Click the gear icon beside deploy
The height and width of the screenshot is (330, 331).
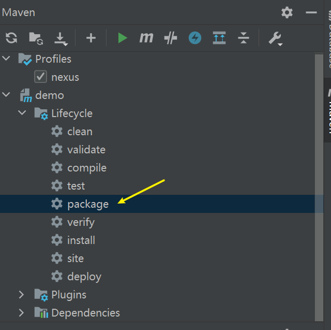[57, 277]
